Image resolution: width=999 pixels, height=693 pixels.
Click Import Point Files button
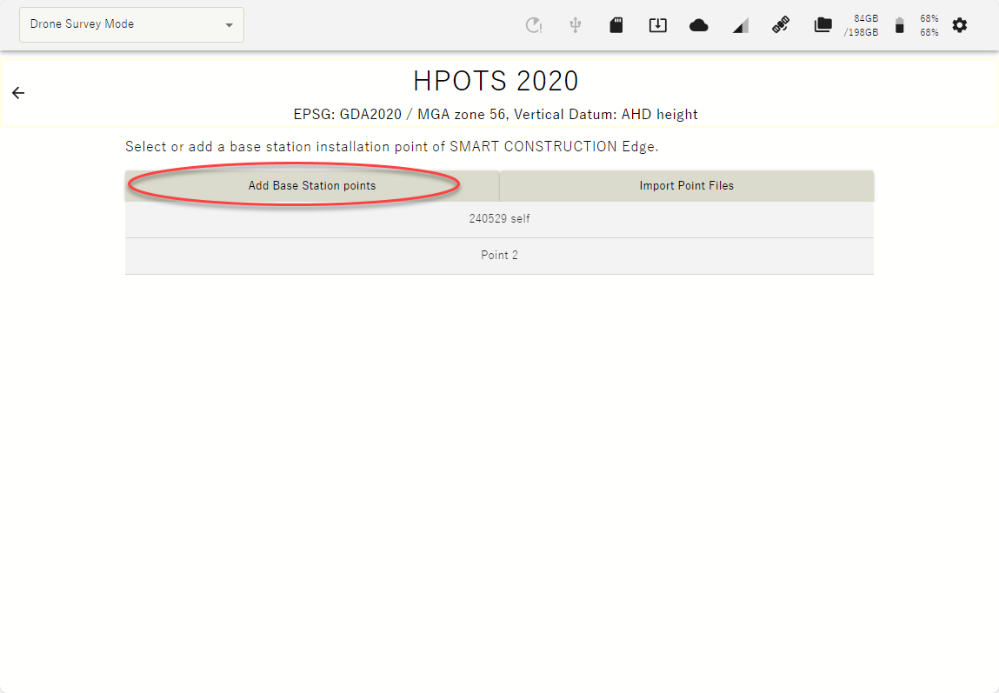(687, 185)
